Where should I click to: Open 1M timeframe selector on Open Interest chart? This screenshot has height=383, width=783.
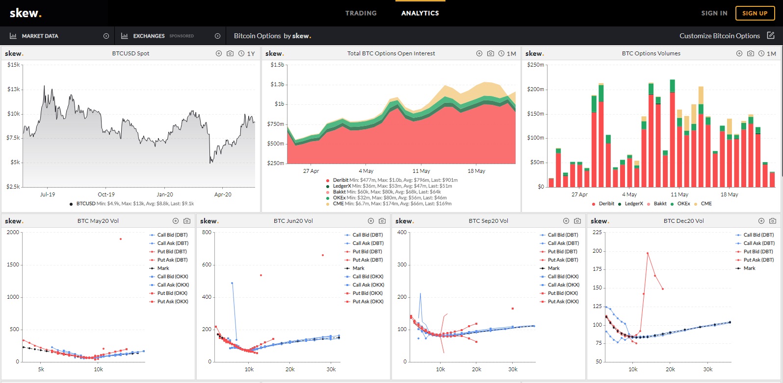pos(507,53)
